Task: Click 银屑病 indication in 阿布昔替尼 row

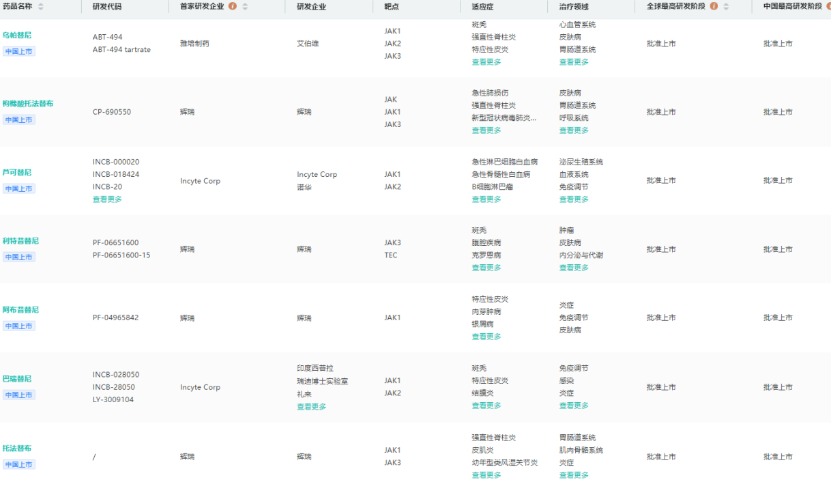Action: pos(482,324)
